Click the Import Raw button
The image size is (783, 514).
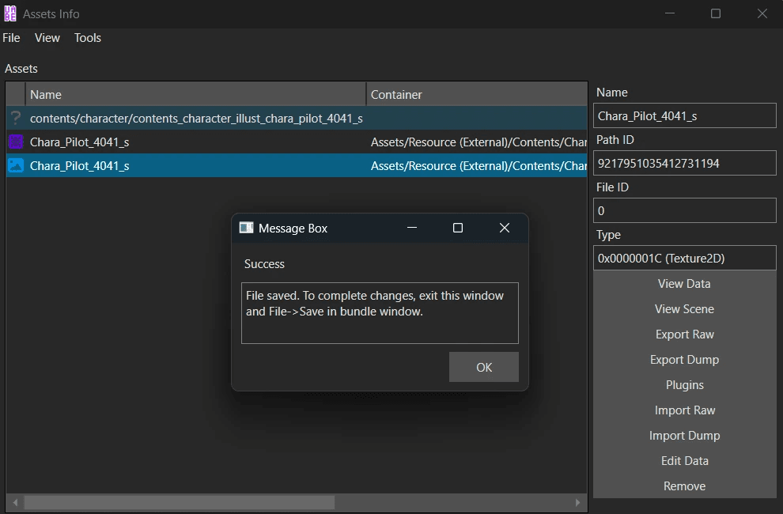point(684,410)
